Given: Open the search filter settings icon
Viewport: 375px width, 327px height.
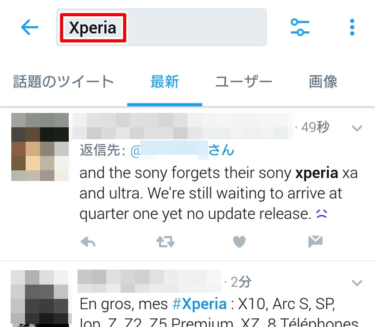Looking at the screenshot, I should click(300, 27).
